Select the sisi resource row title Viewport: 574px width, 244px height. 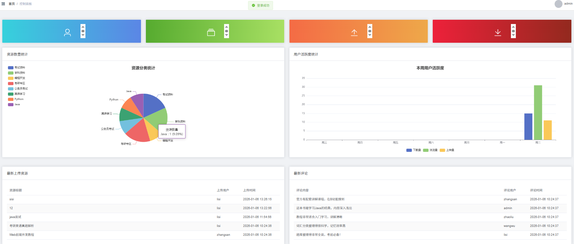point(12,199)
